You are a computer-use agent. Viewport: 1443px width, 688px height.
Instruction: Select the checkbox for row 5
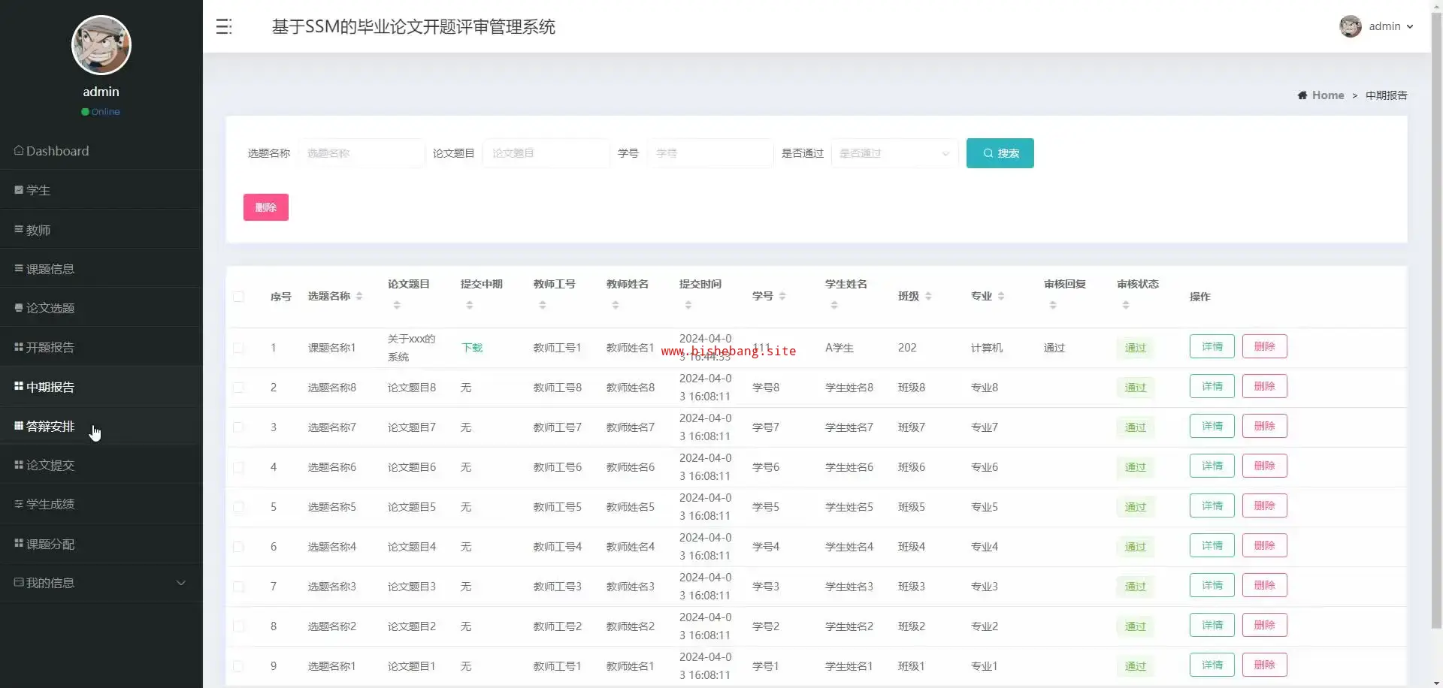pos(238,507)
